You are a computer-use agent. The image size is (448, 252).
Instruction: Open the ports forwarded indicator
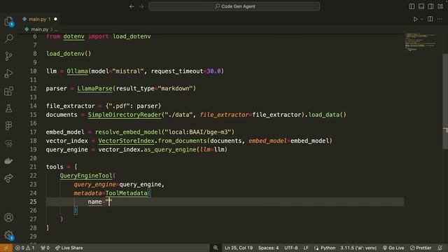(x=45, y=248)
